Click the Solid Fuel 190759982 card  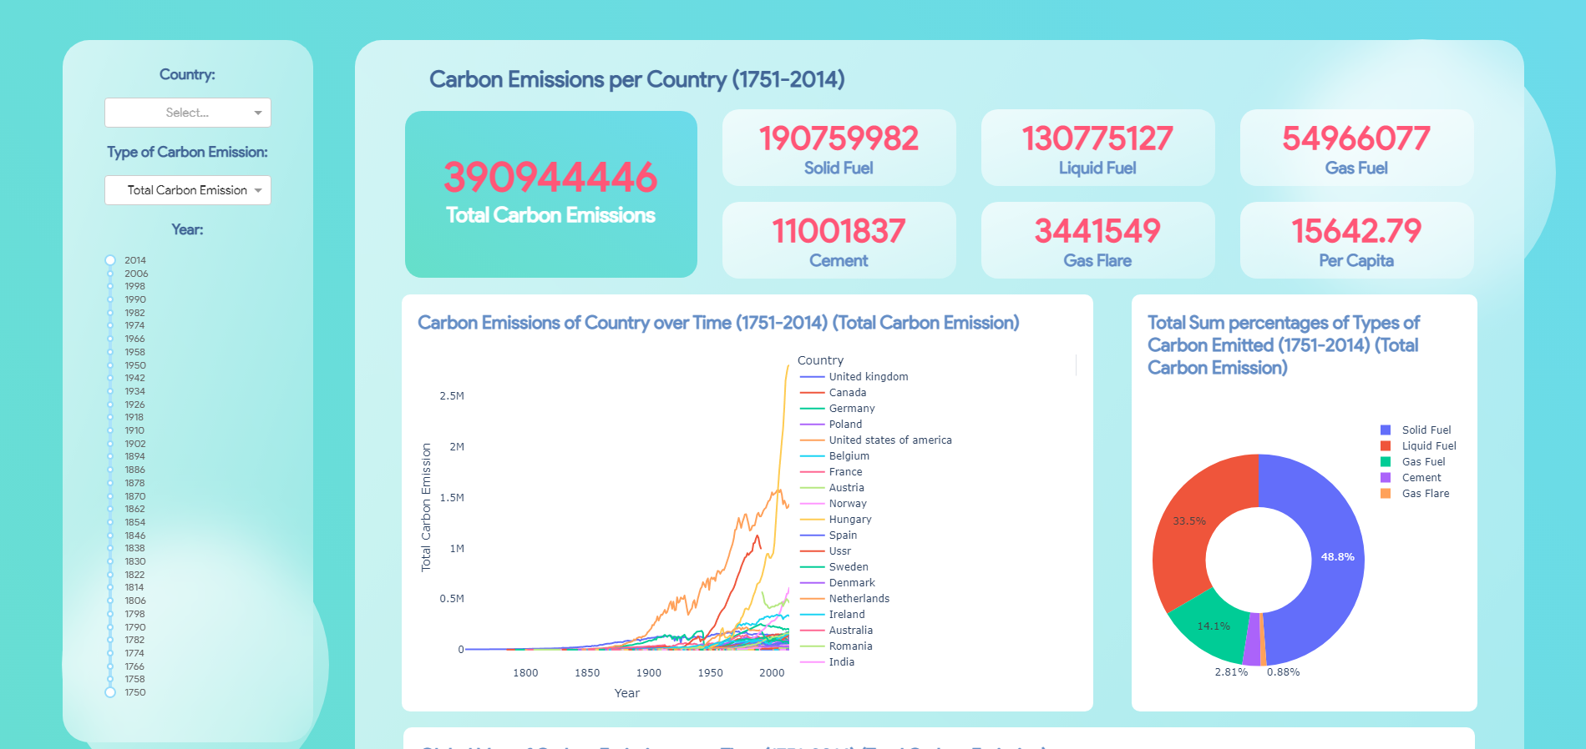[x=839, y=148]
